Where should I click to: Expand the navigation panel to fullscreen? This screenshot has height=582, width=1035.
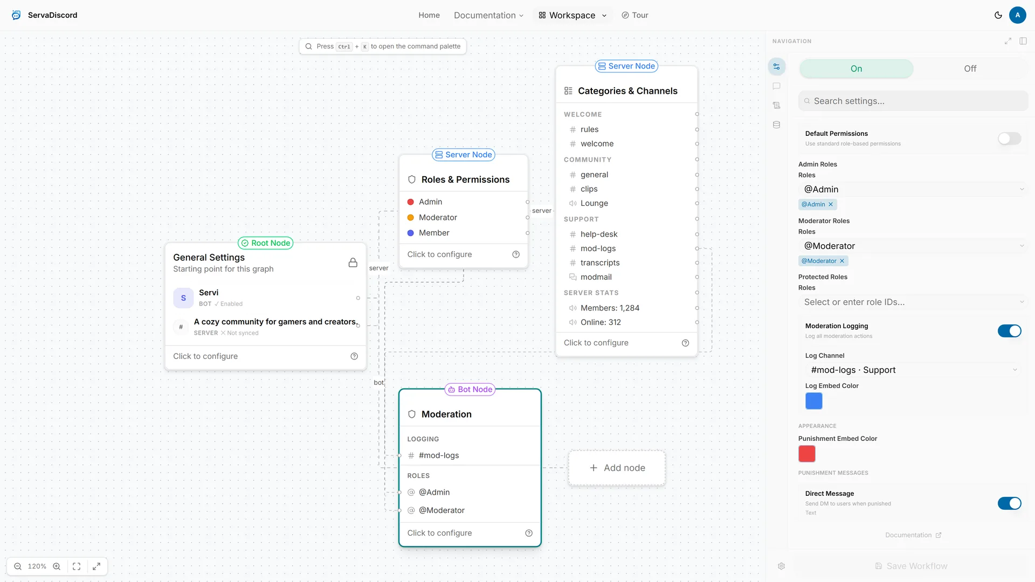pyautogui.click(x=1008, y=41)
